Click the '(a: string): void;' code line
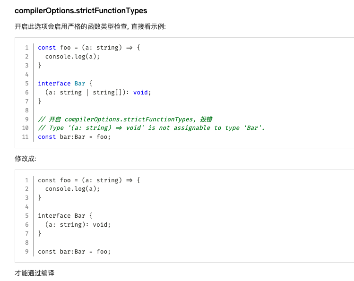 78,225
